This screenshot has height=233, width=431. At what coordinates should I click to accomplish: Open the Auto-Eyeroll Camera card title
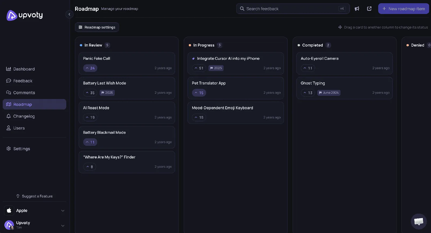[319, 58]
